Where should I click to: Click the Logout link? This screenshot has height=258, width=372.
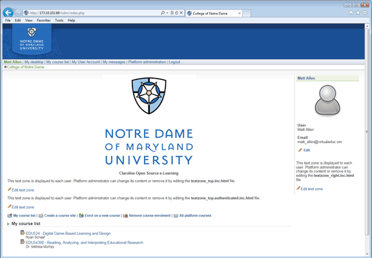click(174, 62)
